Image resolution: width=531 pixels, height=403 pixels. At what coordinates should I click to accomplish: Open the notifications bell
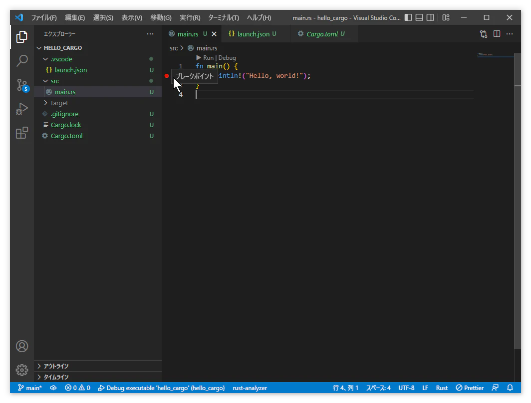pyautogui.click(x=510, y=388)
